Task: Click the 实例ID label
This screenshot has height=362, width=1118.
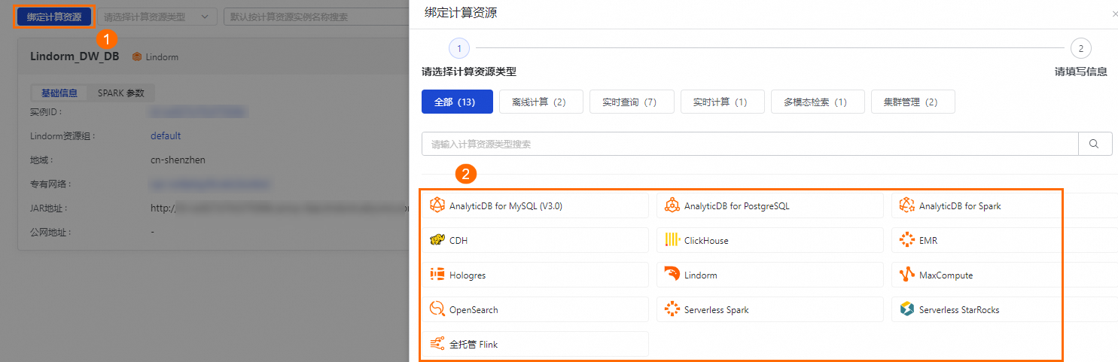Action: 46,112
